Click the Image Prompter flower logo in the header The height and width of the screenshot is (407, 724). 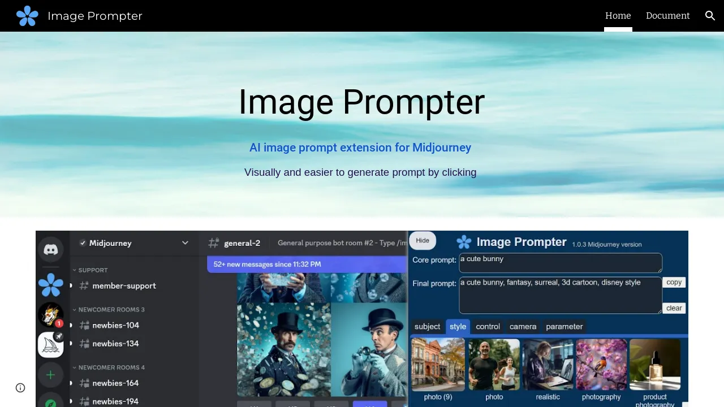pos(27,16)
